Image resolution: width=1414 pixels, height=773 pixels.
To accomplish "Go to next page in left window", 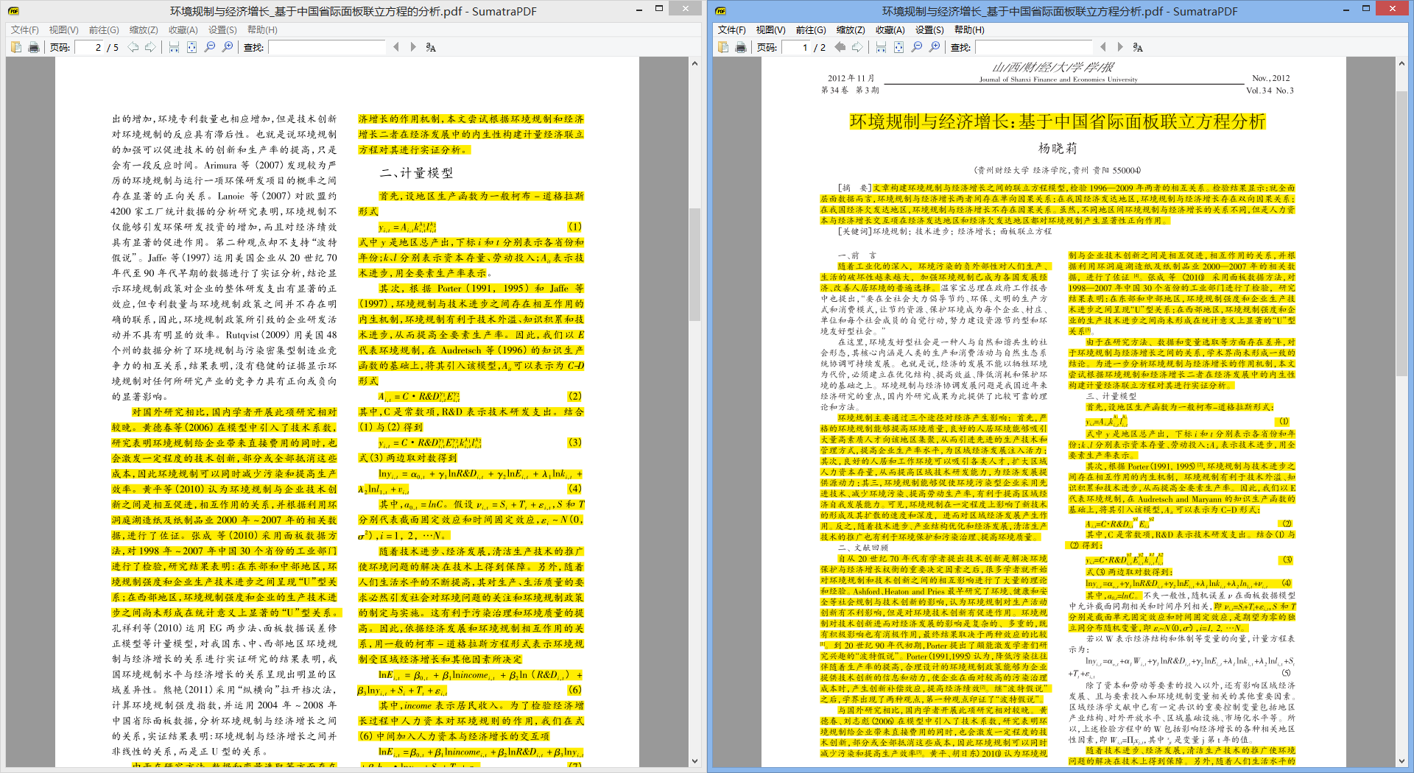I will (x=151, y=47).
